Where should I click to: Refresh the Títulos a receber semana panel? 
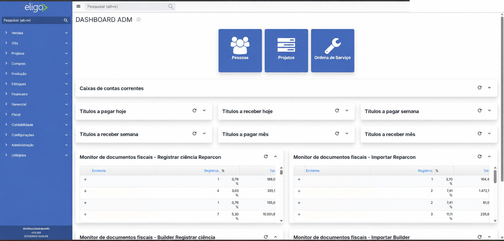pyautogui.click(x=195, y=134)
